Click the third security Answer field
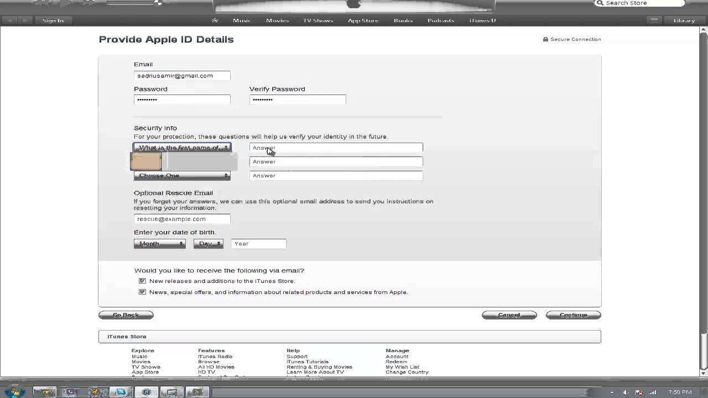The height and width of the screenshot is (398, 708). click(x=336, y=175)
